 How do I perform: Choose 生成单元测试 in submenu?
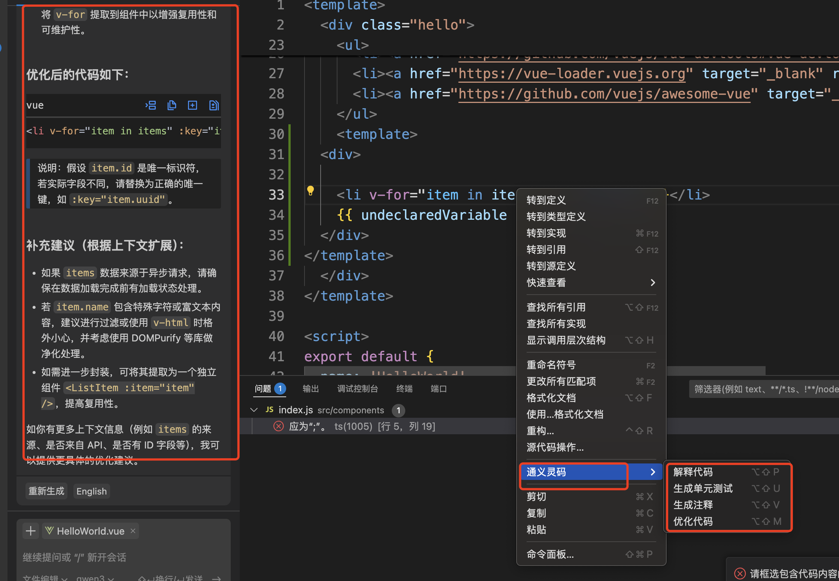727,489
